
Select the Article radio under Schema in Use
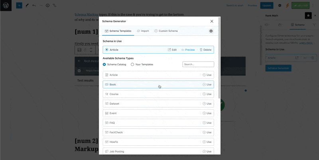click(106, 50)
